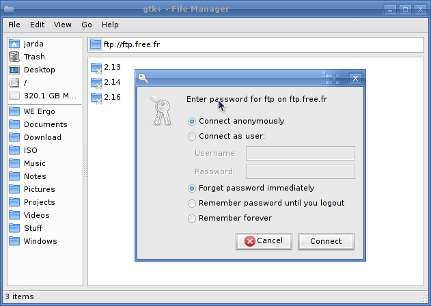Screen dimensions: 431x306
Task: Click the File Manager titlebar folder icon
Action: click(x=9, y=9)
